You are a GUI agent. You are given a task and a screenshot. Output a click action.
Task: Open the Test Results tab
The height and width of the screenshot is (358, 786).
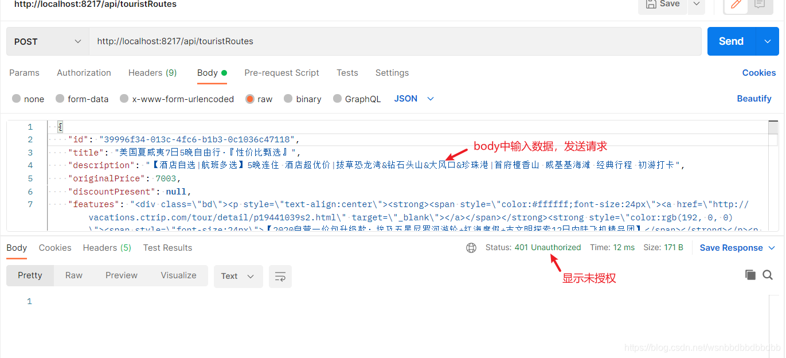point(167,248)
